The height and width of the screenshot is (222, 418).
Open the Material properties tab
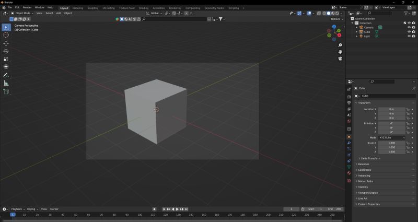coord(349,173)
